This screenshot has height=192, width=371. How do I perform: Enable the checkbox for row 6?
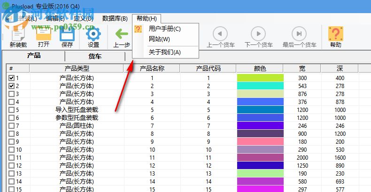pos(11,118)
